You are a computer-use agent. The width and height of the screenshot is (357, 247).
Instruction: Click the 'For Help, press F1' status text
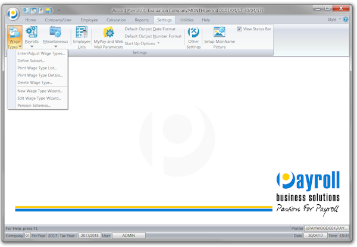21,229
